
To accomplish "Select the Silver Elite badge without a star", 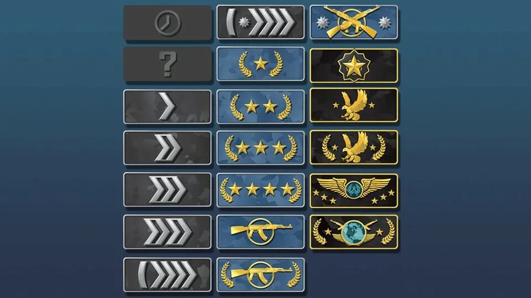I will coord(167,275).
